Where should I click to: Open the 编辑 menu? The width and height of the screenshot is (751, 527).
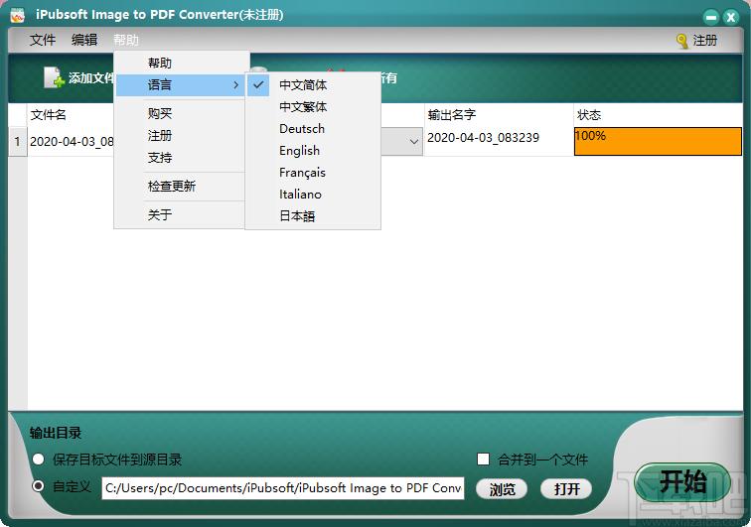click(x=84, y=40)
